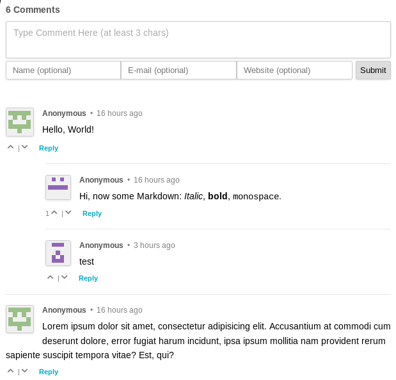Downvote the "test" comment
This screenshot has height=380, width=396.
click(65, 277)
